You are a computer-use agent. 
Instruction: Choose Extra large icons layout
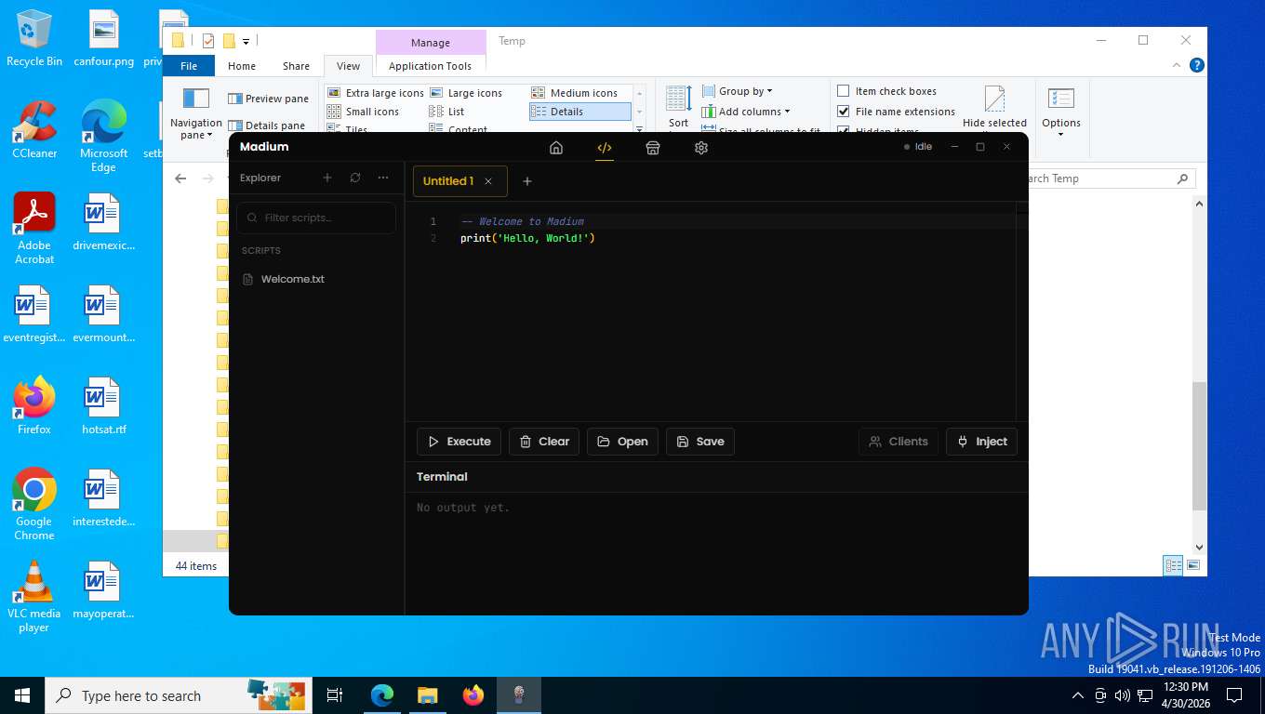coord(376,93)
